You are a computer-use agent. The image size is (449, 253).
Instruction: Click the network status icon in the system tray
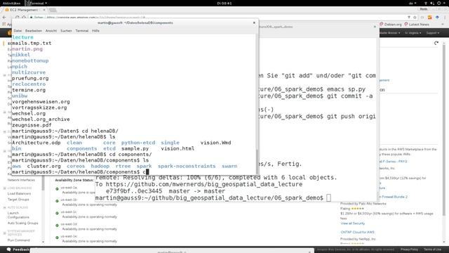426,3
